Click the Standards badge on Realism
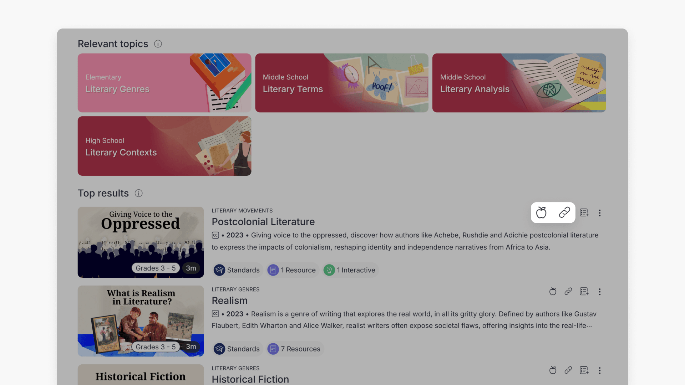685x385 pixels. click(237, 349)
